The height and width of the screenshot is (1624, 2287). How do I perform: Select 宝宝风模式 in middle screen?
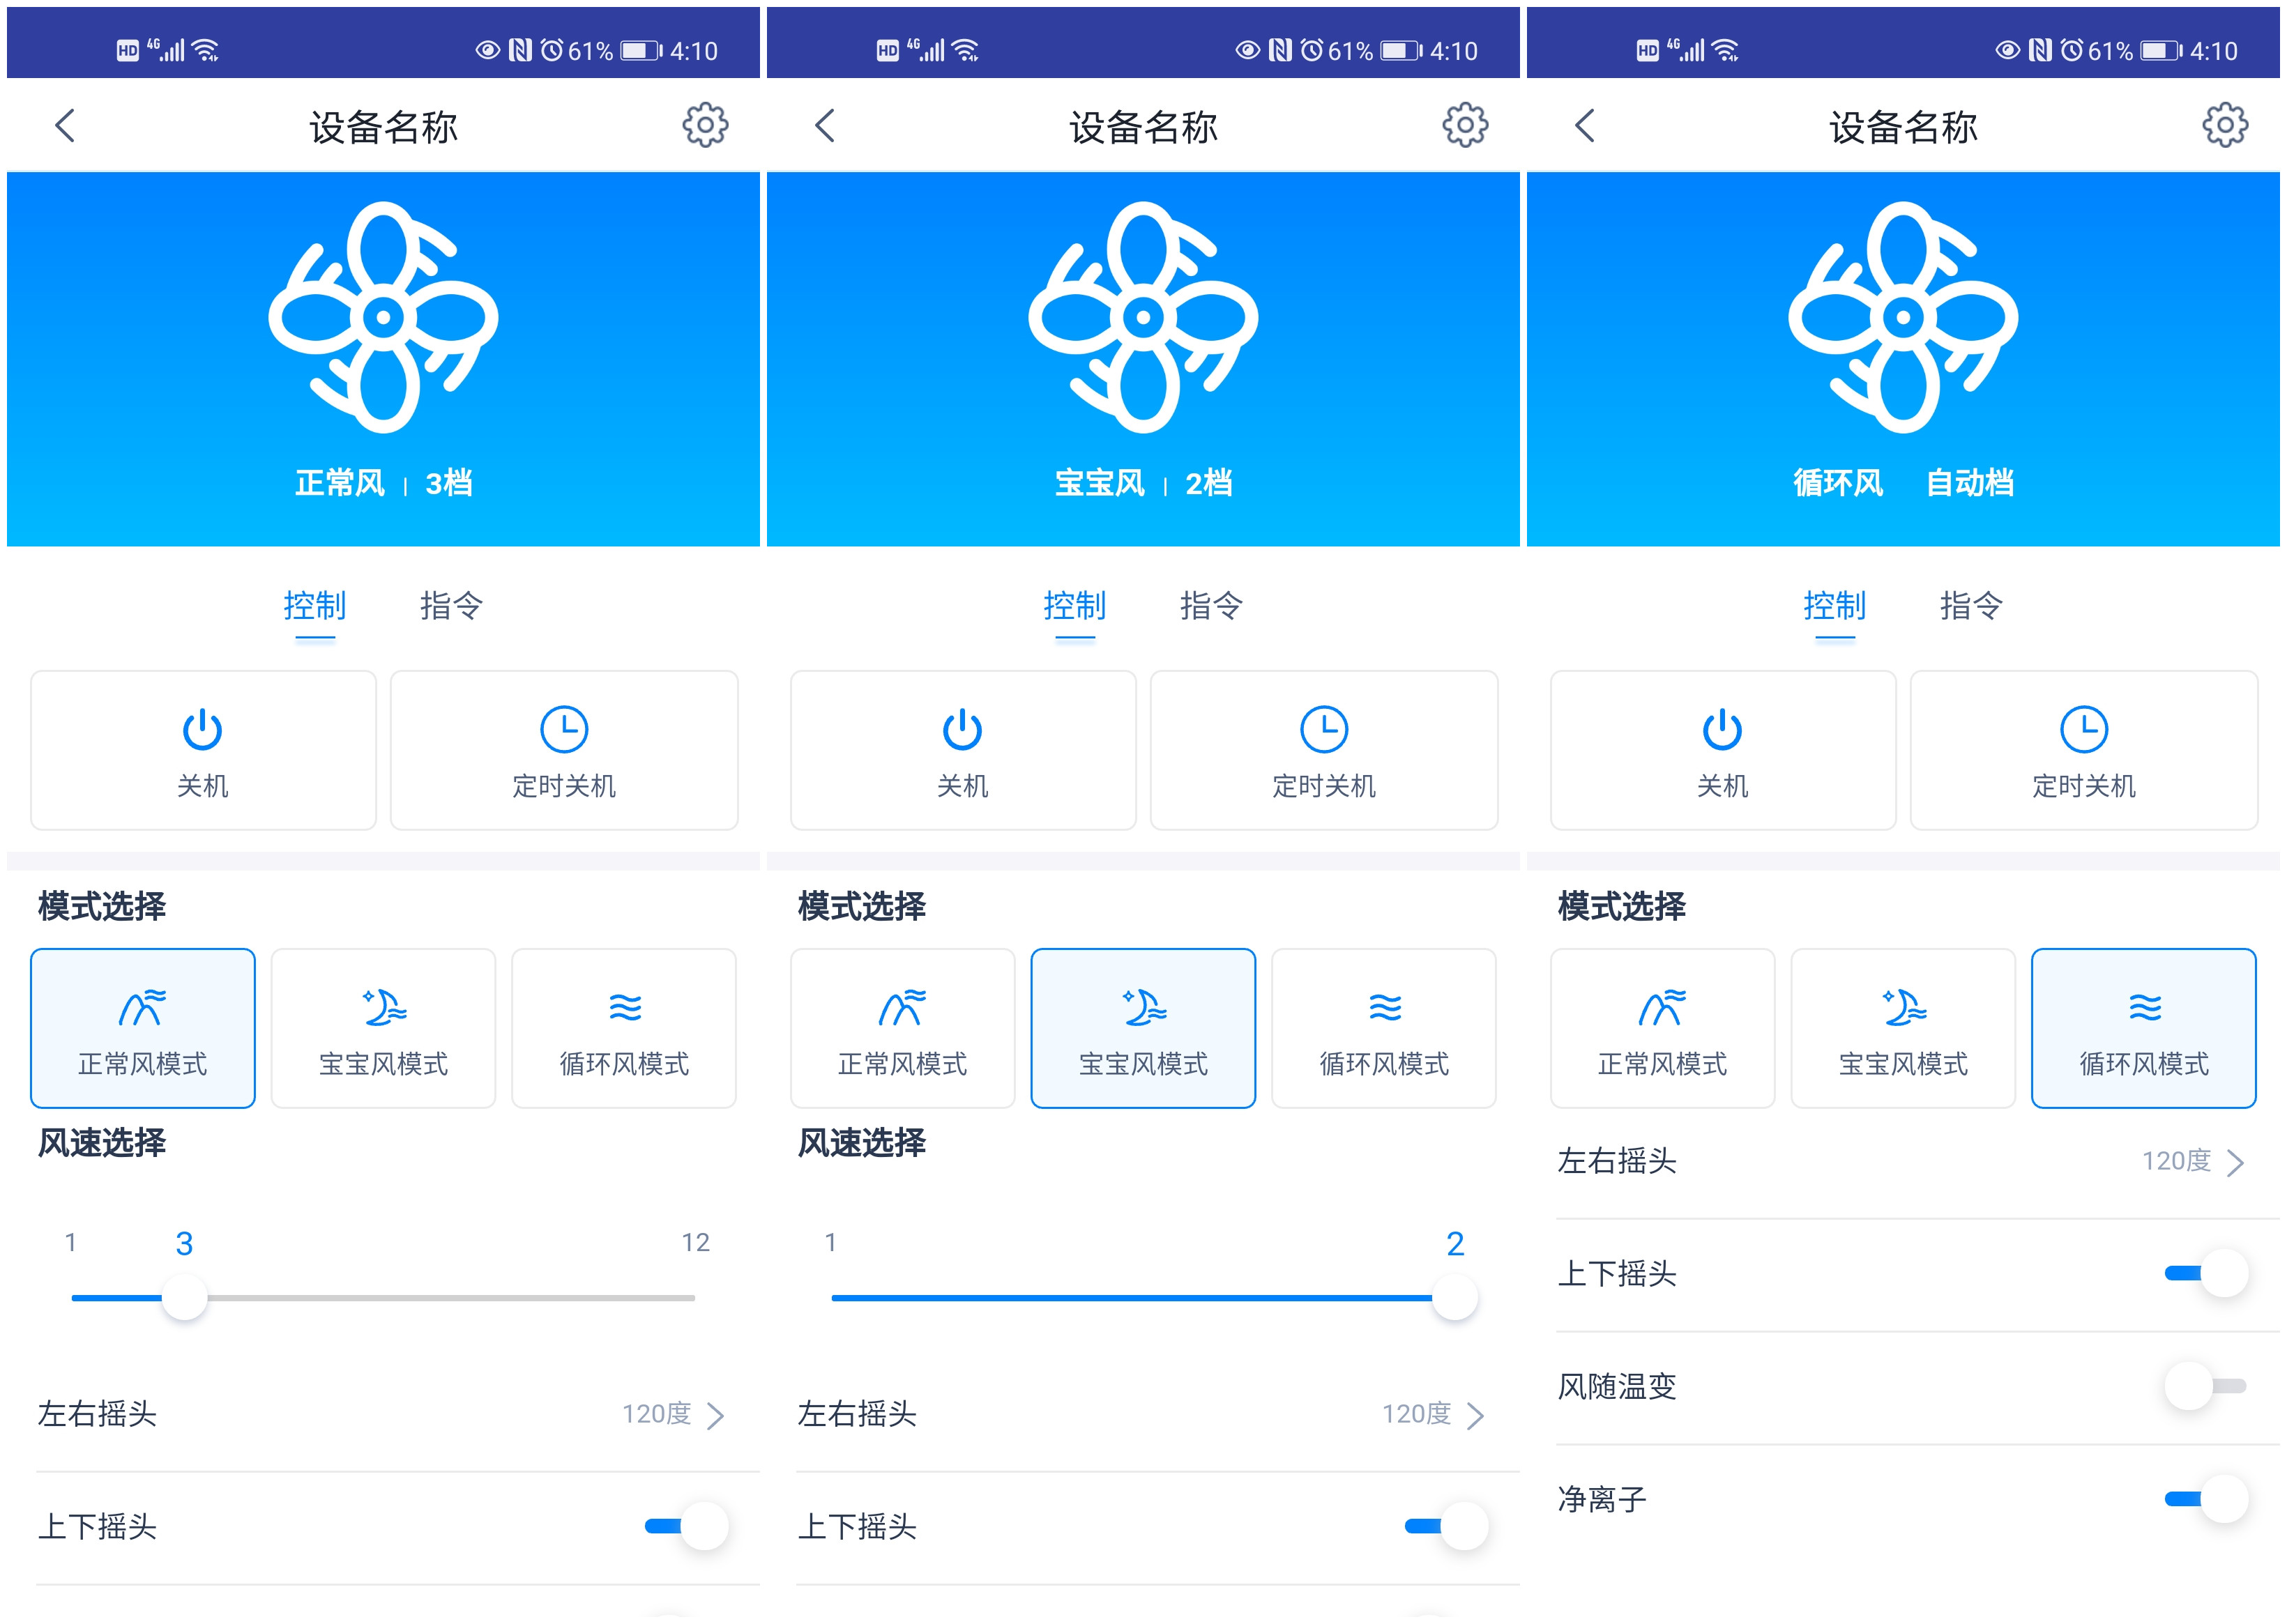1143,1028
